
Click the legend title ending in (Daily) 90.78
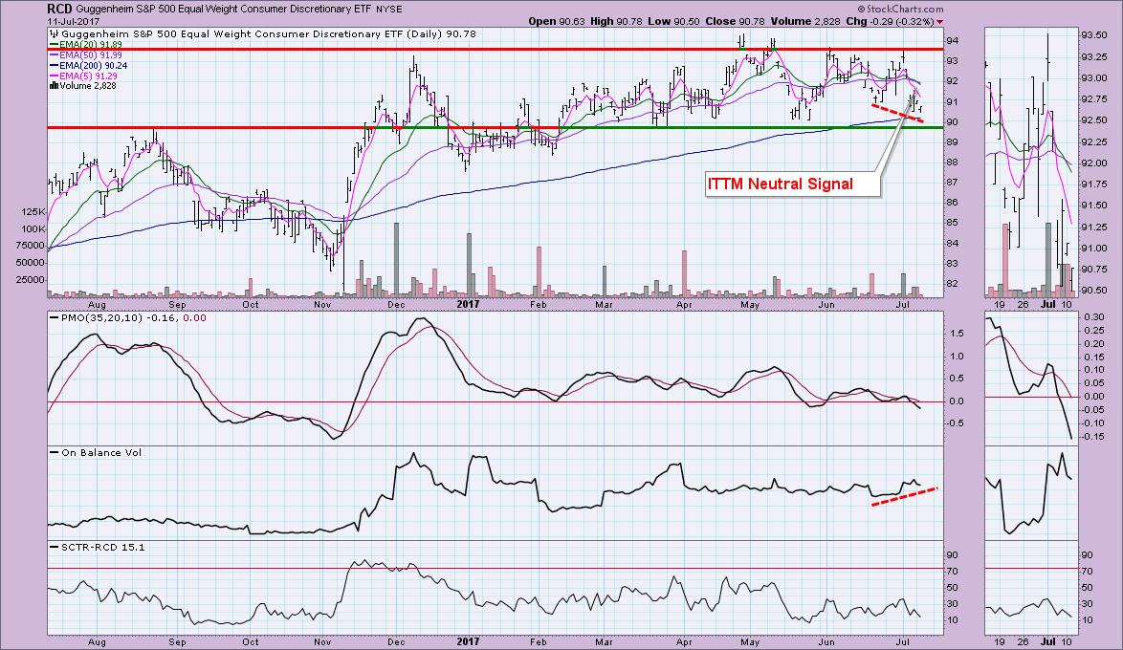pyautogui.click(x=269, y=33)
